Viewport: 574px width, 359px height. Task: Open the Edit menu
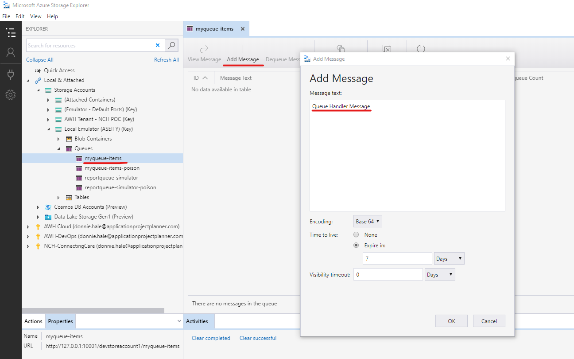[x=20, y=16]
